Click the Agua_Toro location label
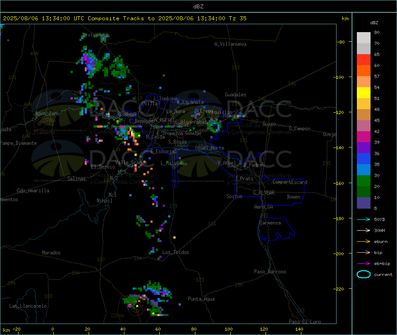 (47, 114)
